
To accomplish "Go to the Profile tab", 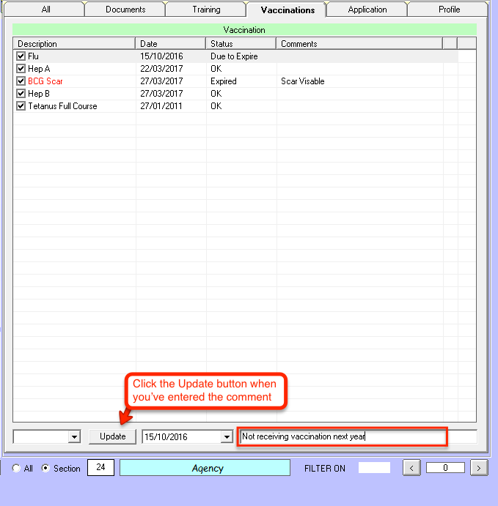I will 450,10.
